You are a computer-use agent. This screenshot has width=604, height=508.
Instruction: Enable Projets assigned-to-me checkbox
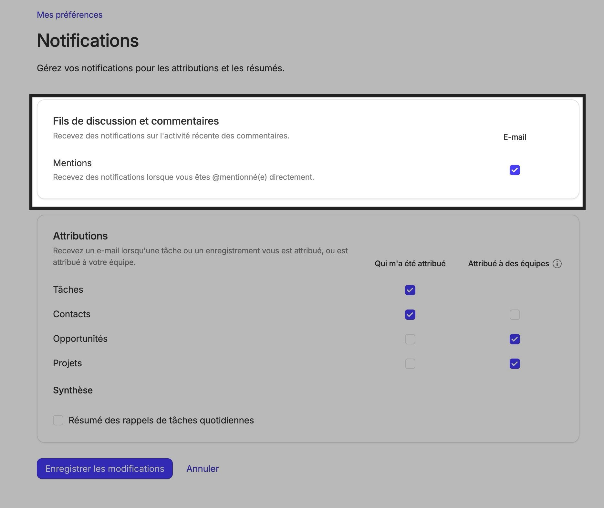click(410, 364)
